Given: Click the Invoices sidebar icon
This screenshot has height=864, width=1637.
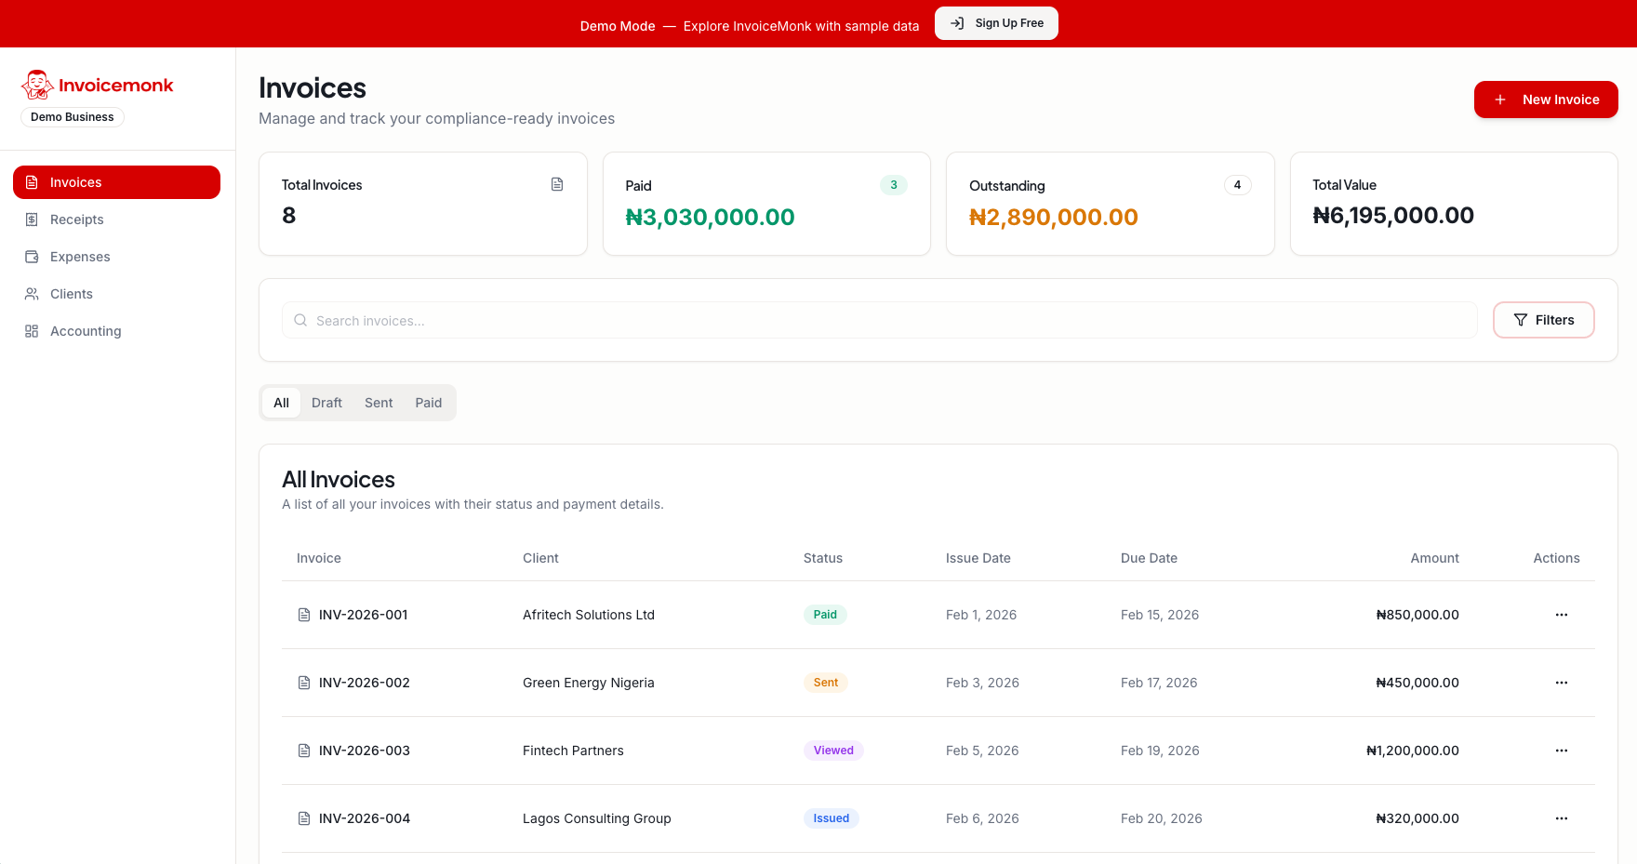Looking at the screenshot, I should [x=32, y=182].
